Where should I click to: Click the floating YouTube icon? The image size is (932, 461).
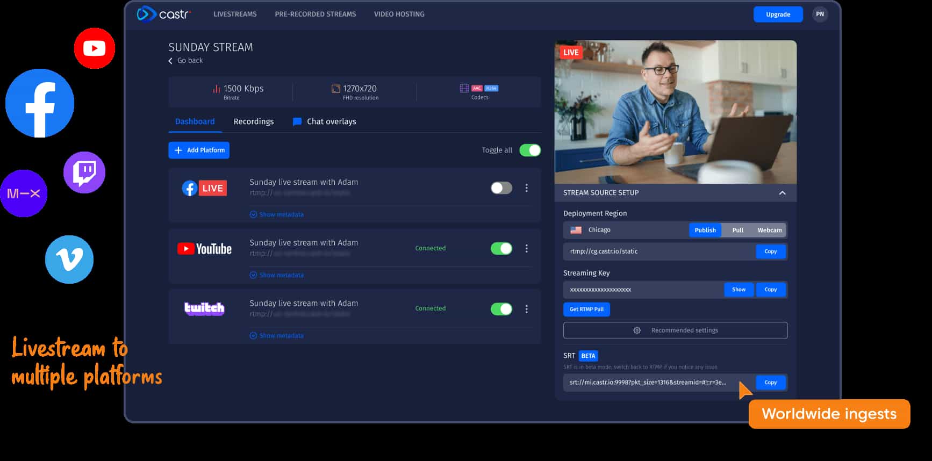point(95,48)
